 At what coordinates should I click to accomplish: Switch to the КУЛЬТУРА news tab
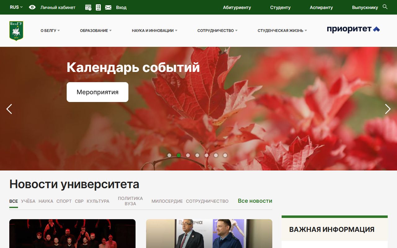98,201
